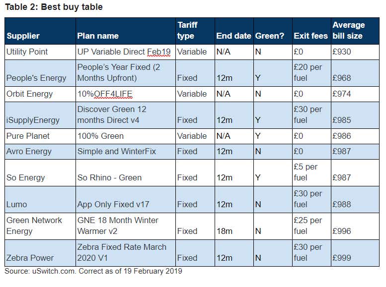This screenshot has height=287, width=386.
Task: Select the Simple and WinterFix plan cell
Action: pyautogui.click(x=126, y=152)
